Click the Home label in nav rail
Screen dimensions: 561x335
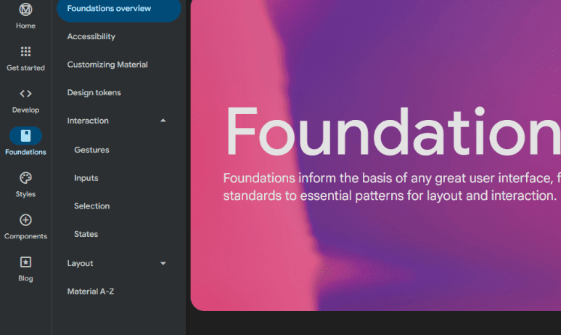point(25,25)
